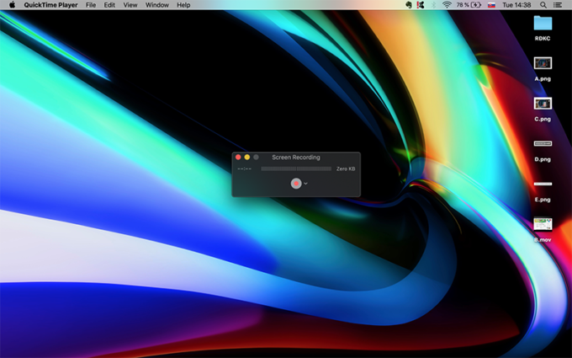572x358 pixels.
Task: Minimize the Screen Recording window
Action: (247, 157)
